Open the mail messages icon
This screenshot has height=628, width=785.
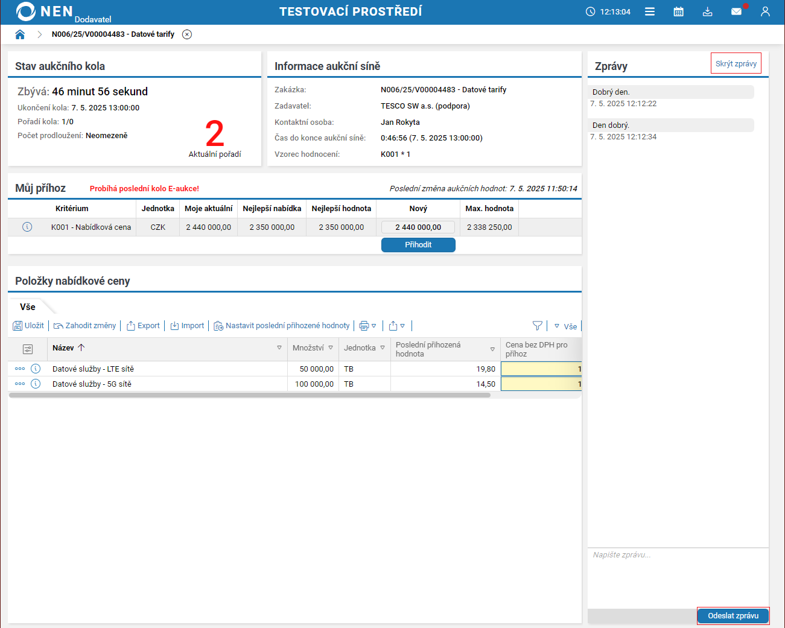736,11
